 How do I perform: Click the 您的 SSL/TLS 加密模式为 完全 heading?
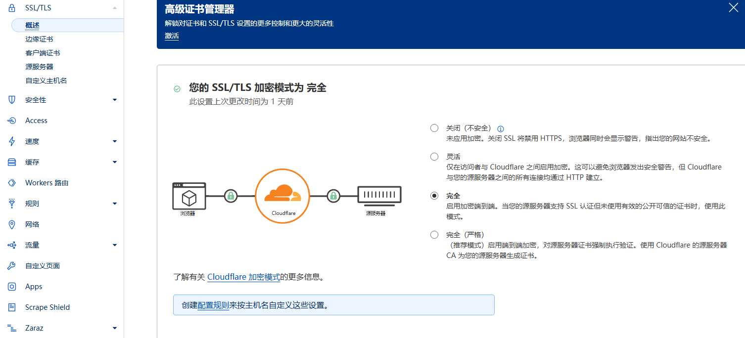pos(258,88)
